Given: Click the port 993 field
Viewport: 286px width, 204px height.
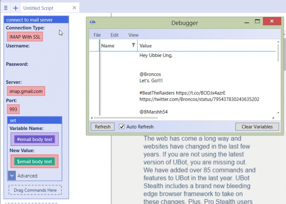Looking at the screenshot, I should click(13, 109).
